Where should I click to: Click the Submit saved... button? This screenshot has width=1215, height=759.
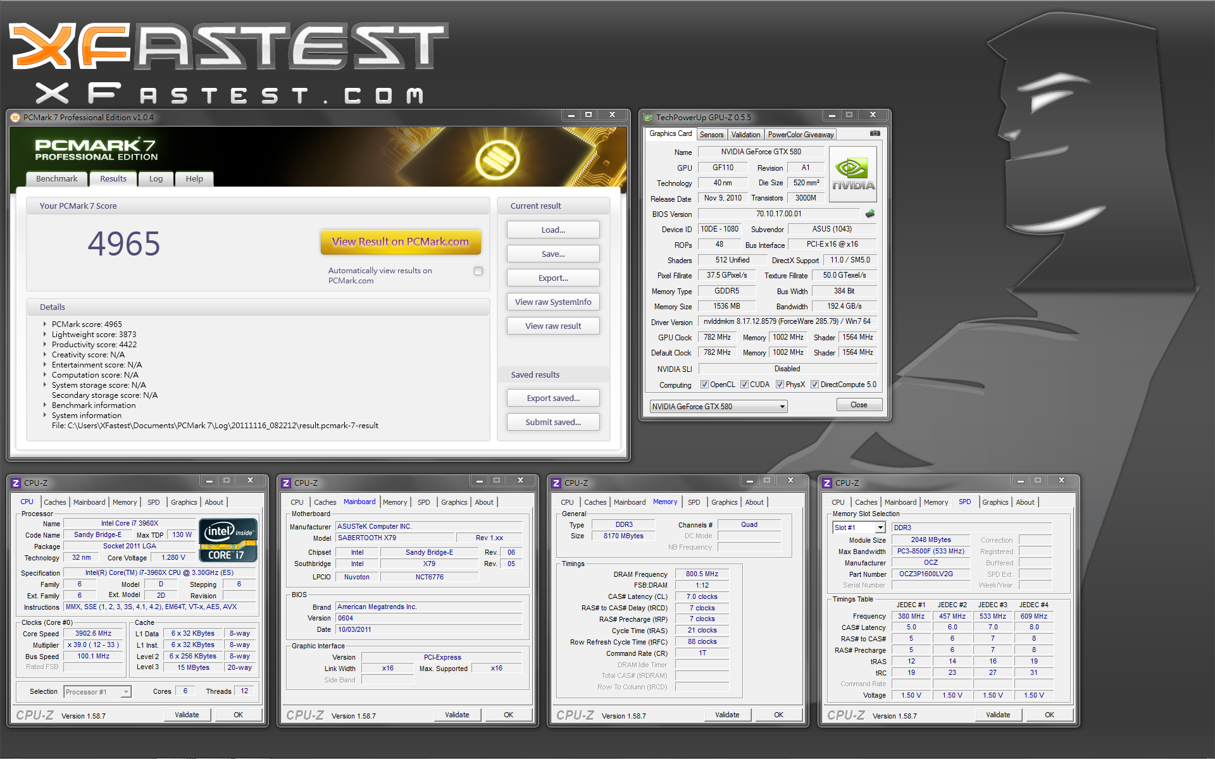553,422
